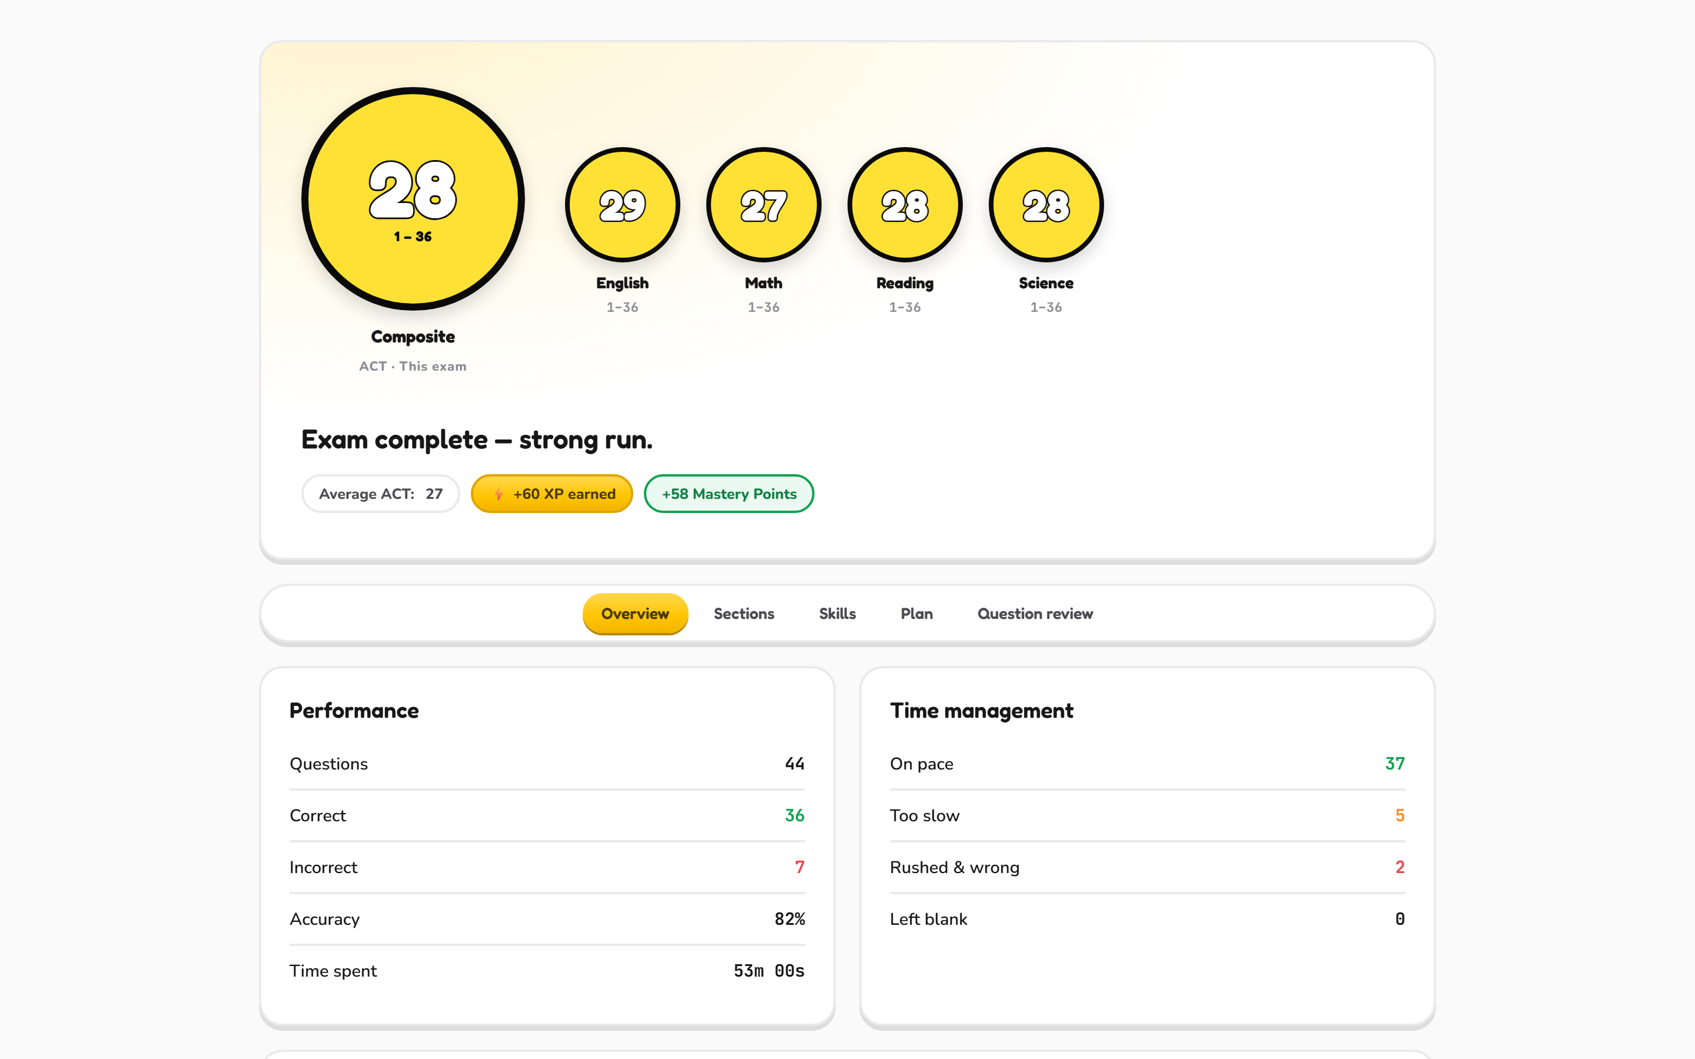This screenshot has width=1695, height=1059.
Task: Click the Math 27 score circle
Action: tap(763, 205)
